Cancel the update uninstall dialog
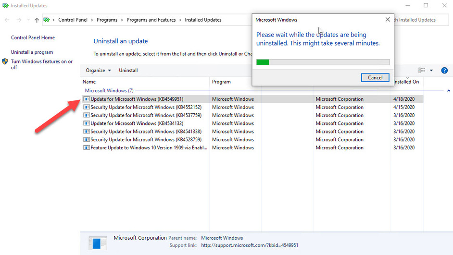The height and width of the screenshot is (255, 453). 375,78
